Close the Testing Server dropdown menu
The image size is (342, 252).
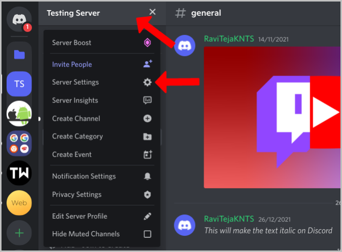pyautogui.click(x=153, y=12)
